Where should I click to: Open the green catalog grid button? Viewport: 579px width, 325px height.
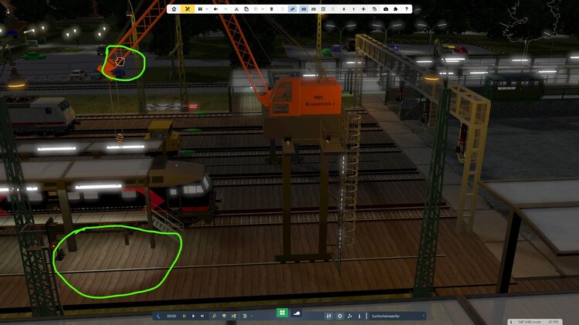(x=282, y=313)
